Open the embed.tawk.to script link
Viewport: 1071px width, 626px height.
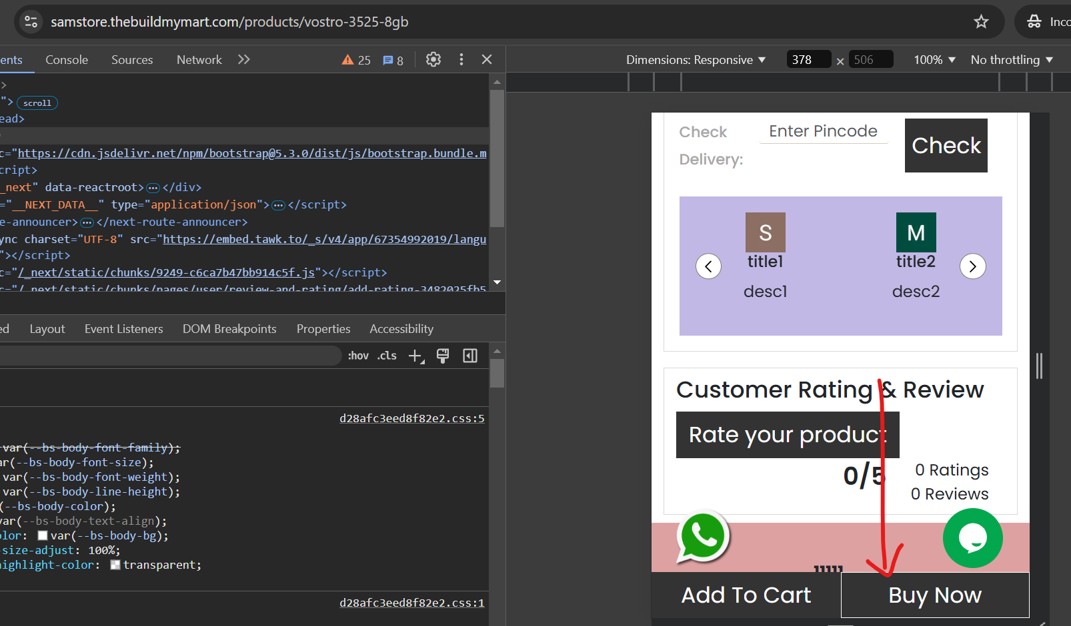(x=325, y=239)
